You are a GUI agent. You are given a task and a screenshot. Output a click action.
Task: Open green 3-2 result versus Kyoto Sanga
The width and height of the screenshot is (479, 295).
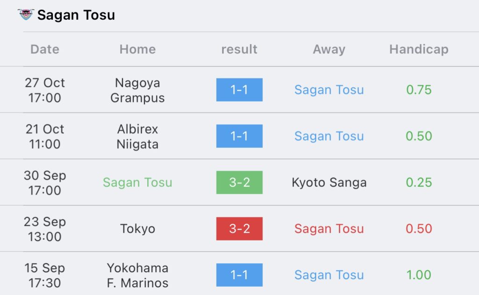pos(239,182)
